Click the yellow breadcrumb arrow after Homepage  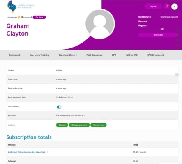[x=19, y=17]
